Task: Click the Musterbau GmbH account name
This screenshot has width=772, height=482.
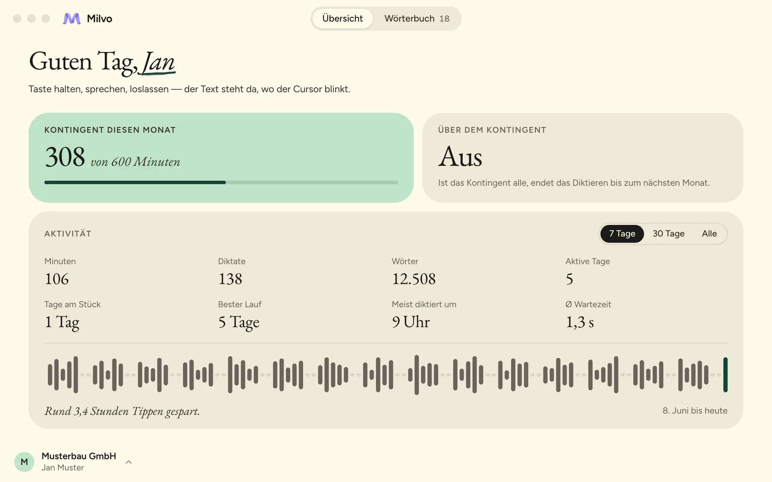Action: pyautogui.click(x=79, y=456)
